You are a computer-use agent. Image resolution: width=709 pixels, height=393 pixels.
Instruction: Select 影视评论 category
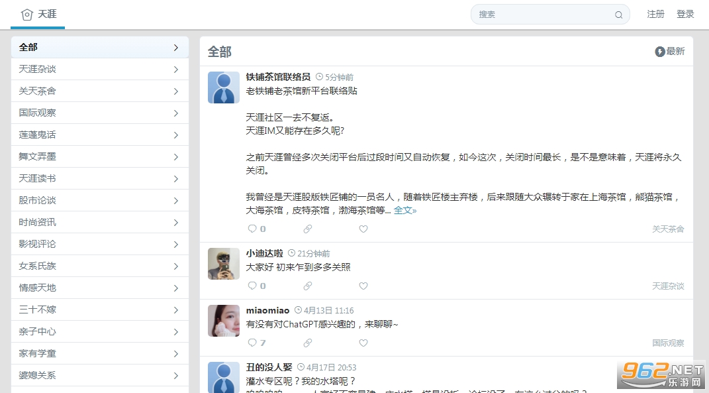point(100,244)
